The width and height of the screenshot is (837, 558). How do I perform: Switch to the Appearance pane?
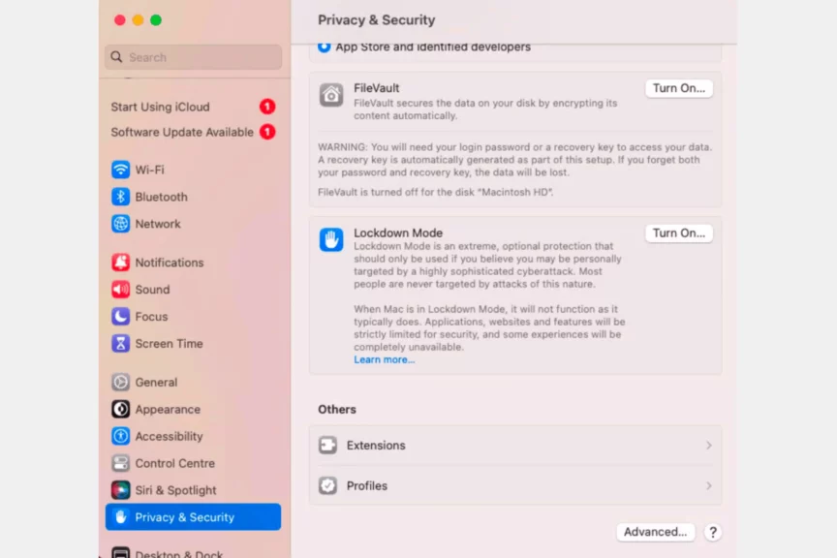tap(168, 410)
